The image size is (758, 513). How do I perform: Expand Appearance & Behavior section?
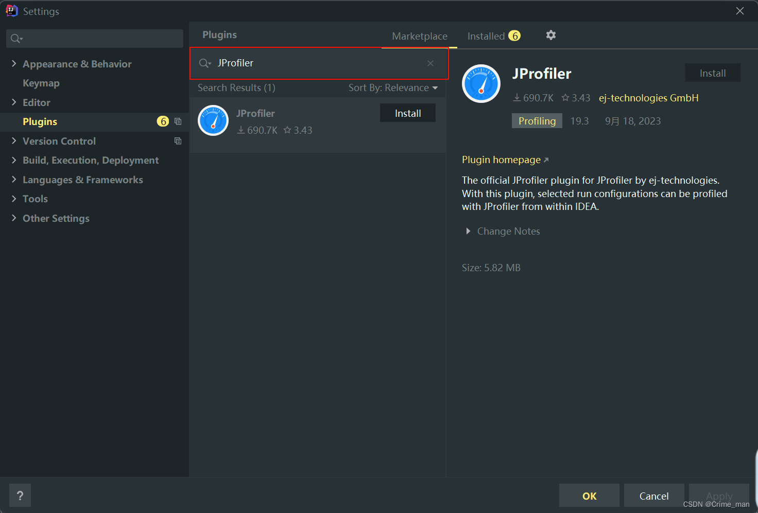point(14,63)
